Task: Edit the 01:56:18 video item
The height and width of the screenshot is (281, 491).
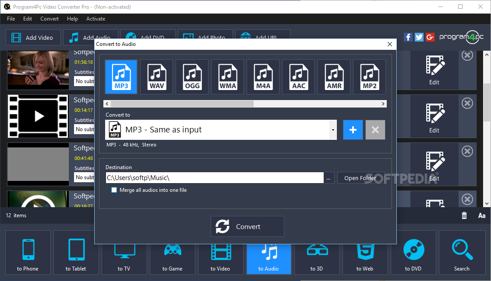Action: (x=434, y=70)
